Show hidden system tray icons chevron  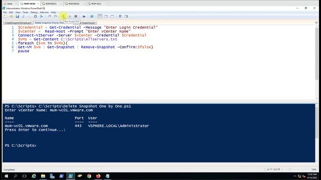tap(295, 176)
